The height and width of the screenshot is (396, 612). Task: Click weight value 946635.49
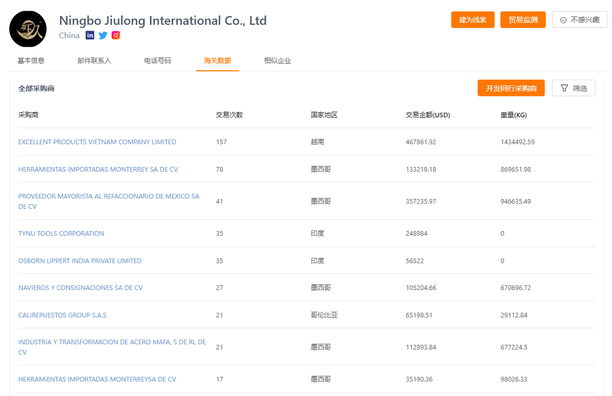(x=515, y=201)
